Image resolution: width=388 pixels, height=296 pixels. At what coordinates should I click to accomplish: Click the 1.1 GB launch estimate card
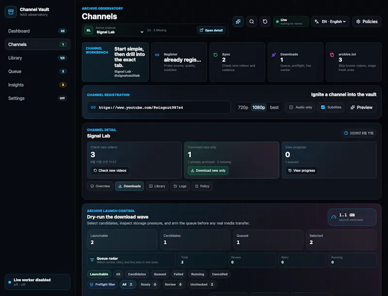(352, 217)
